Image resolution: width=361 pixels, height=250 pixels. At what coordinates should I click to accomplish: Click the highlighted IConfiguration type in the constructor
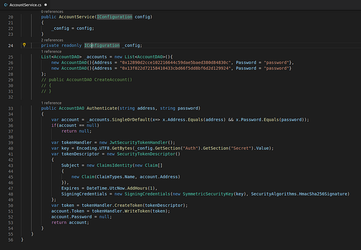tap(115, 17)
